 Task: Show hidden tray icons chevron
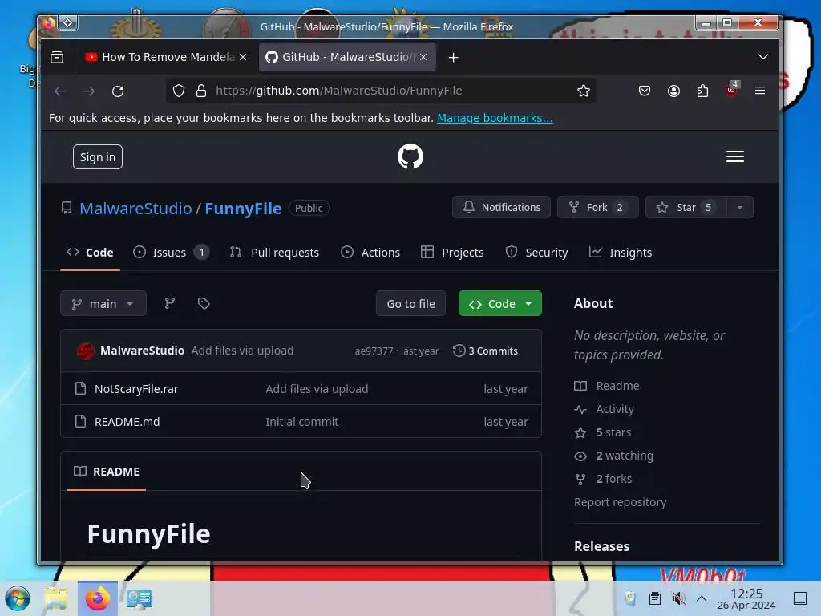[702, 598]
